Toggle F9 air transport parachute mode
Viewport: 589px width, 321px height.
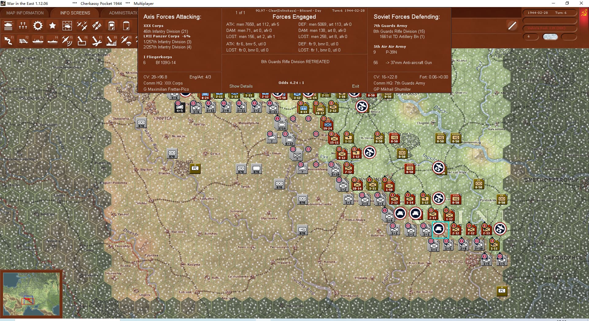tap(126, 40)
